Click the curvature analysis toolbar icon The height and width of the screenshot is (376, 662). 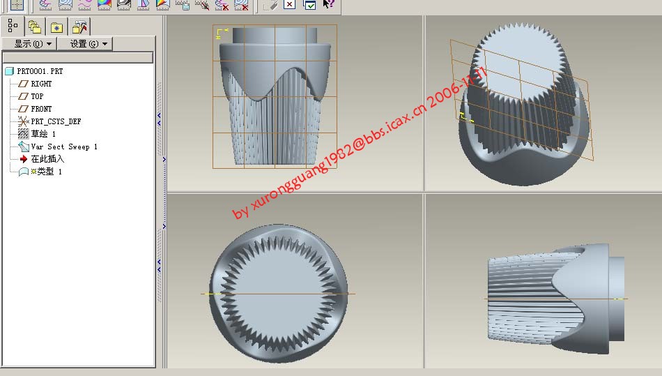point(85,4)
